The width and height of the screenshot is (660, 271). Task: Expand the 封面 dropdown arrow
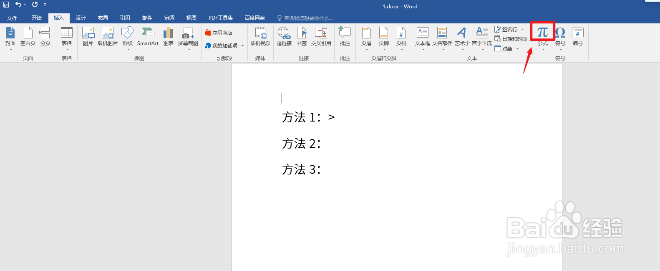point(11,49)
